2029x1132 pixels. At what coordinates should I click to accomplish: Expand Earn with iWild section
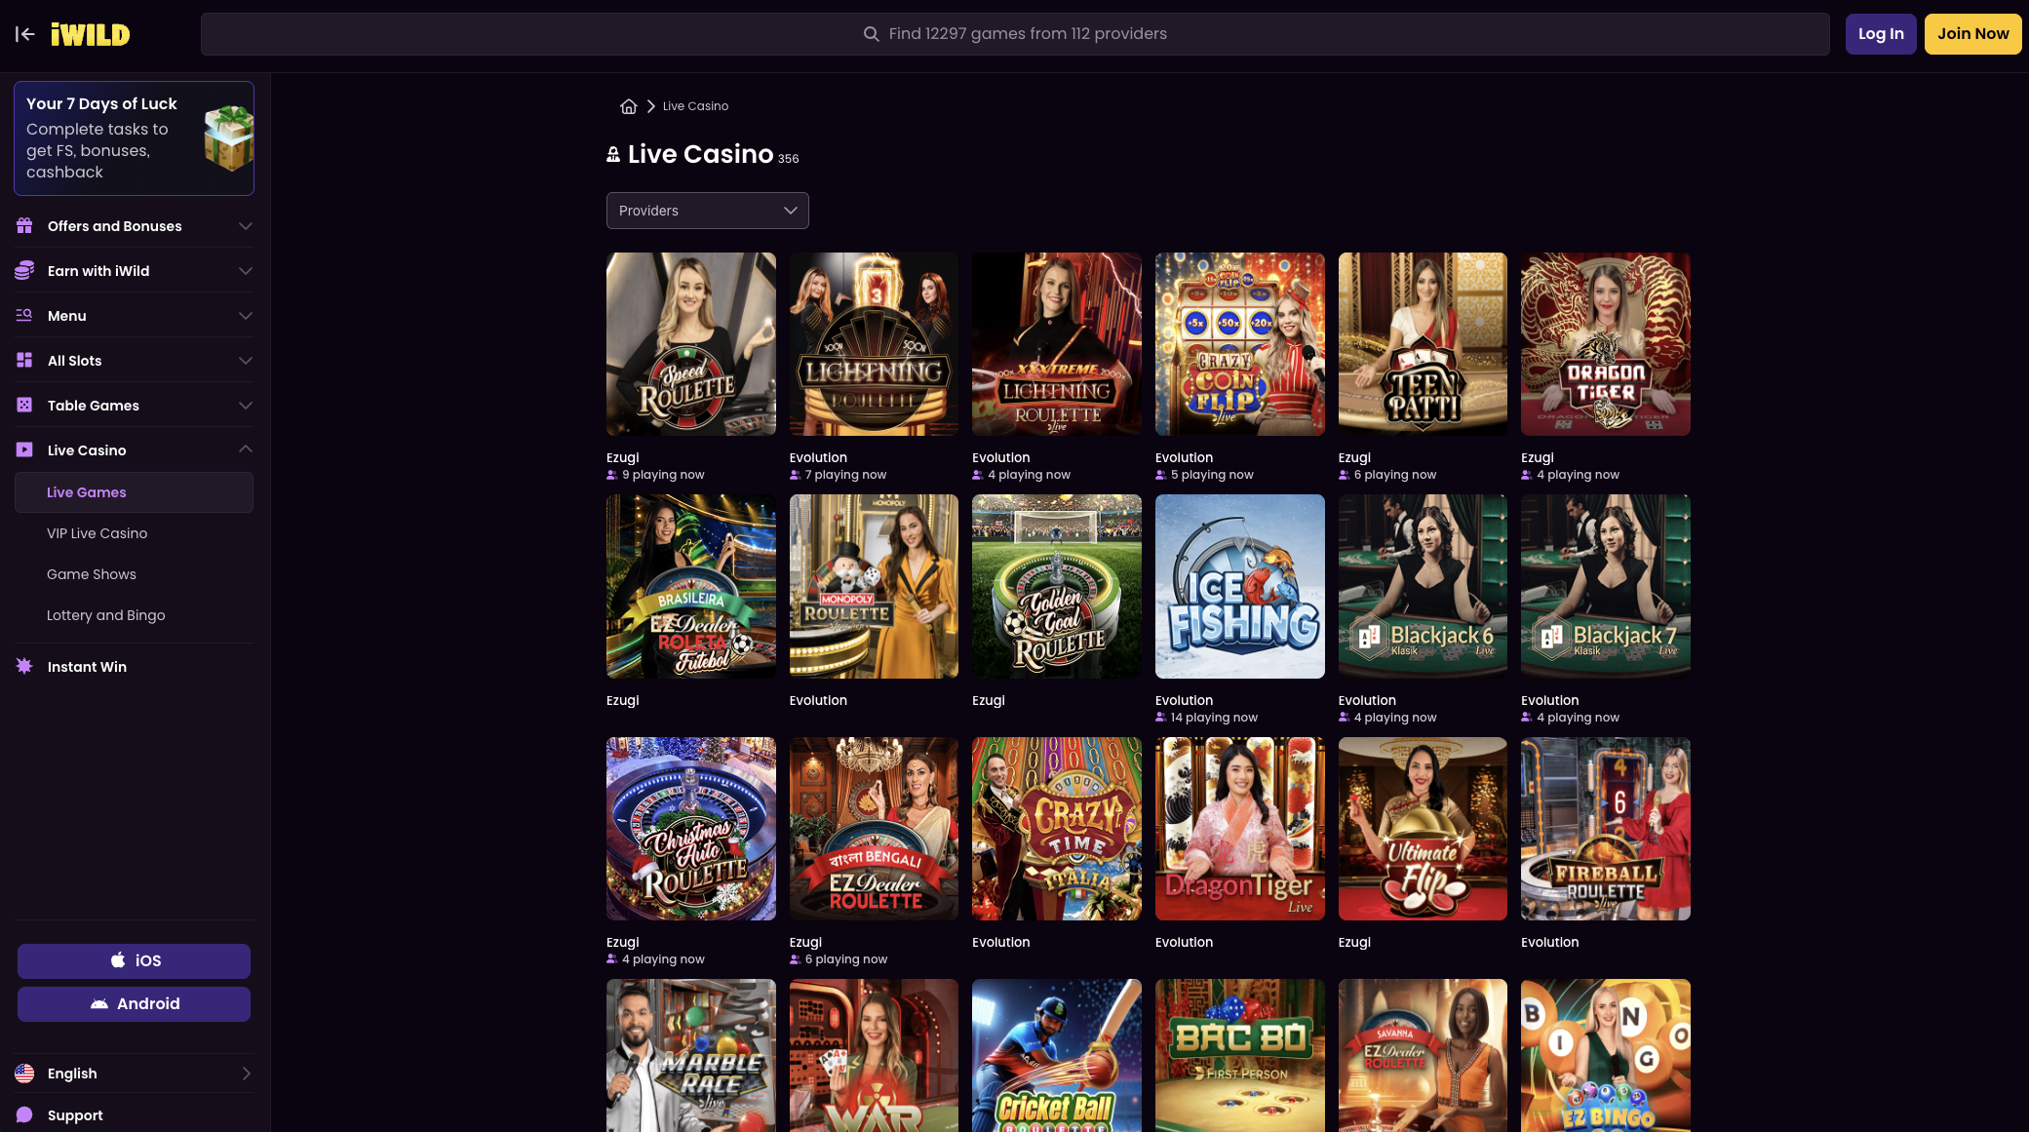click(x=246, y=271)
